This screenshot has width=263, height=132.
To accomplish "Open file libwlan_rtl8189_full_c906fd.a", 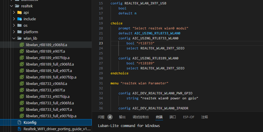I will point(50,64).
